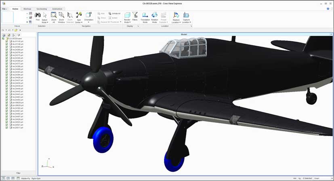The image size is (334, 181).
Task: Toggle checkbox for mi-24443.prt
Action: point(7,94)
